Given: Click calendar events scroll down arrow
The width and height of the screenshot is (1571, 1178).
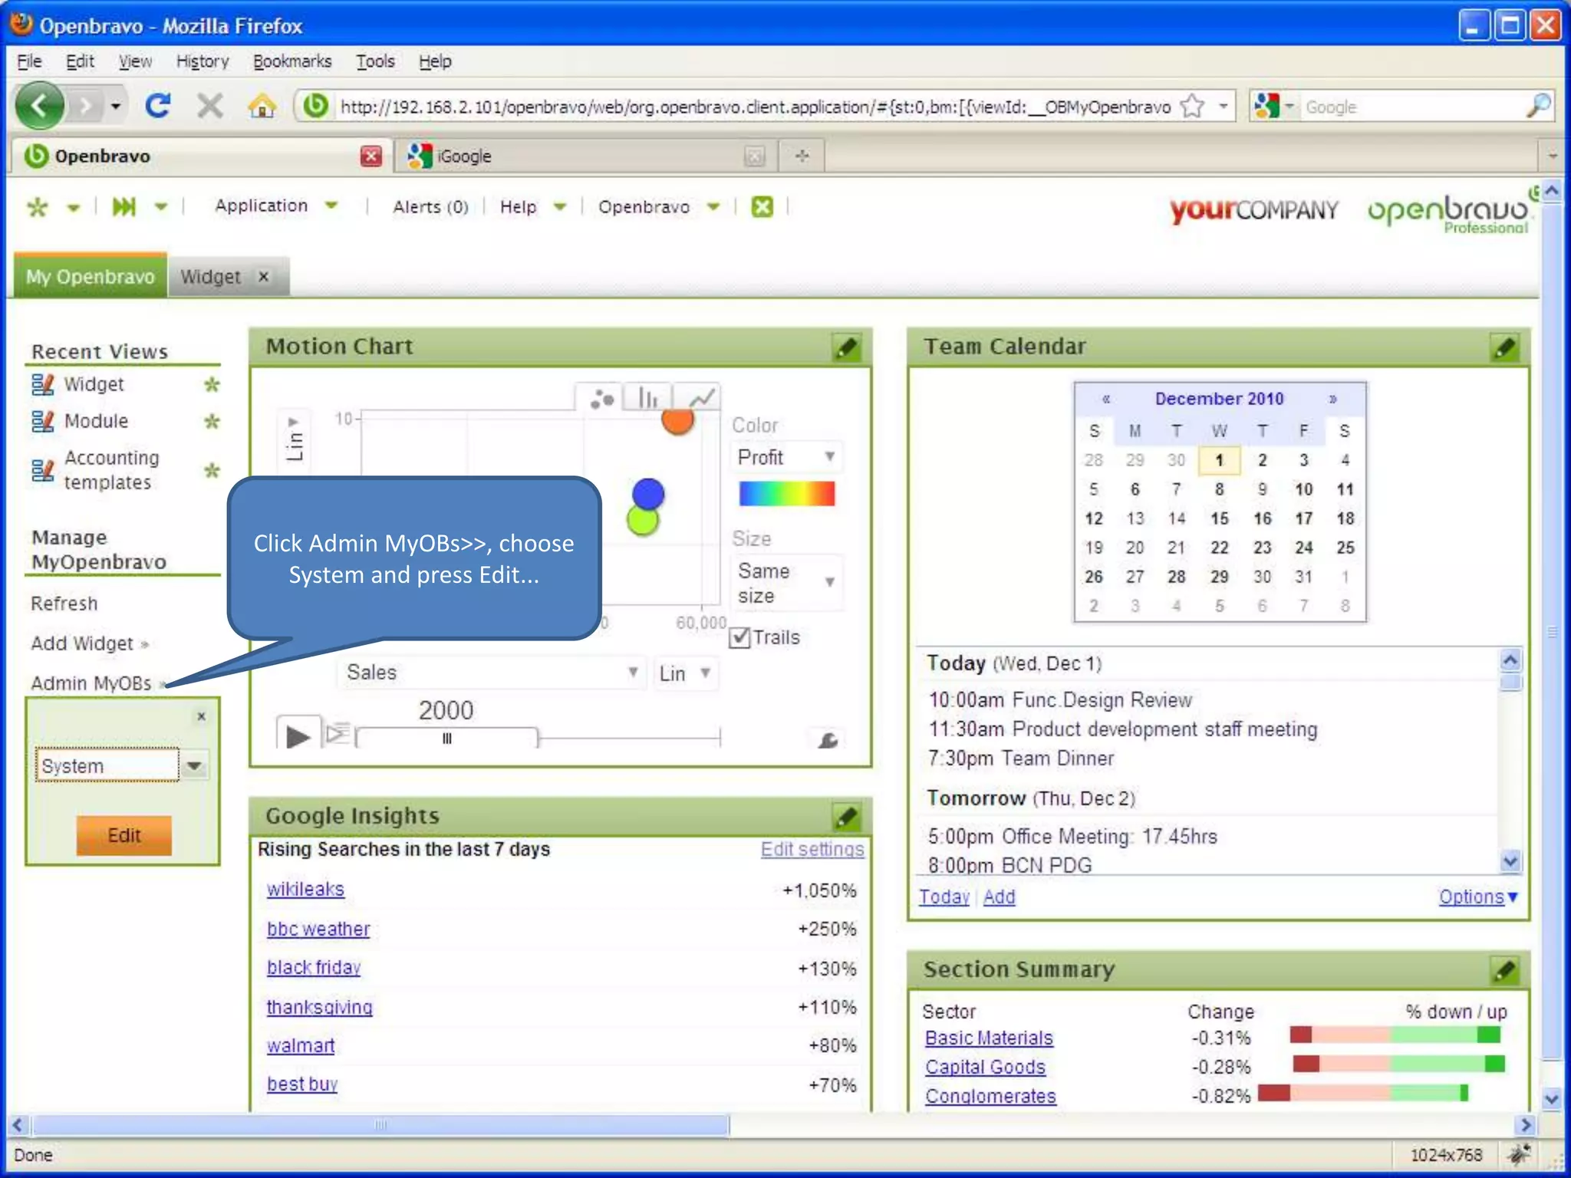Looking at the screenshot, I should (1510, 861).
